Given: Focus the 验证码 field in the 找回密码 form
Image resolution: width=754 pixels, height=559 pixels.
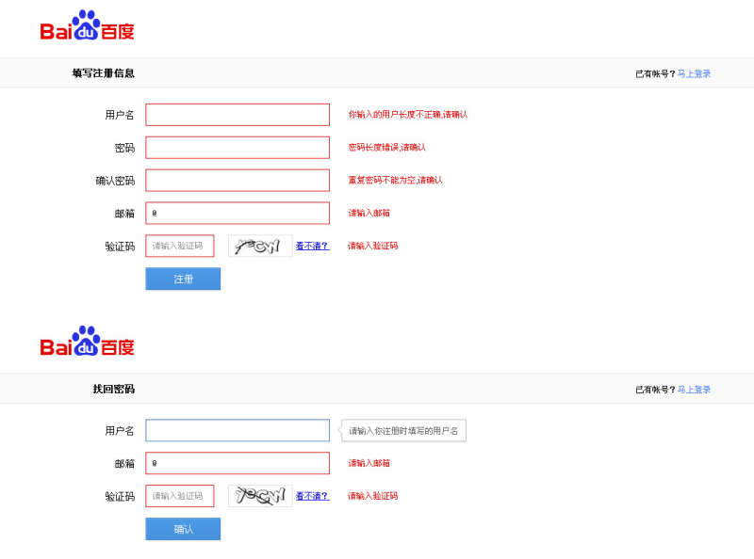Looking at the screenshot, I should click(x=180, y=496).
